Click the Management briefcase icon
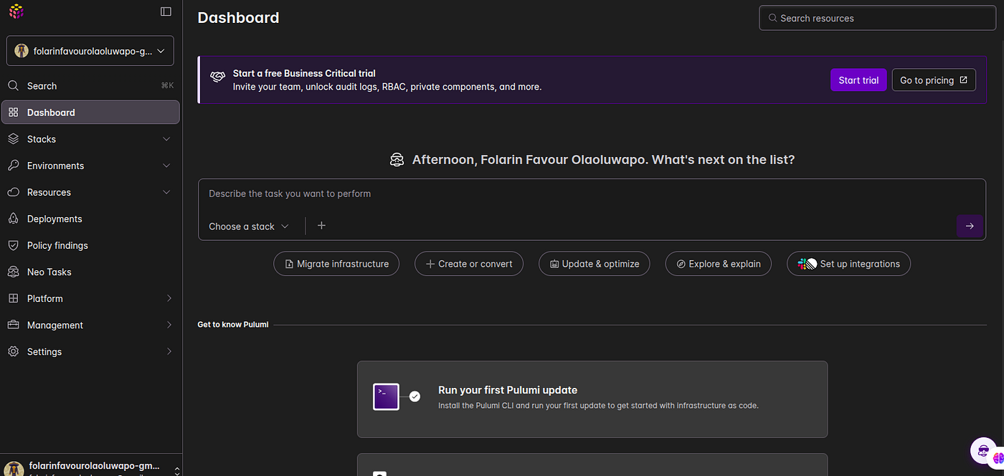 [x=13, y=325]
